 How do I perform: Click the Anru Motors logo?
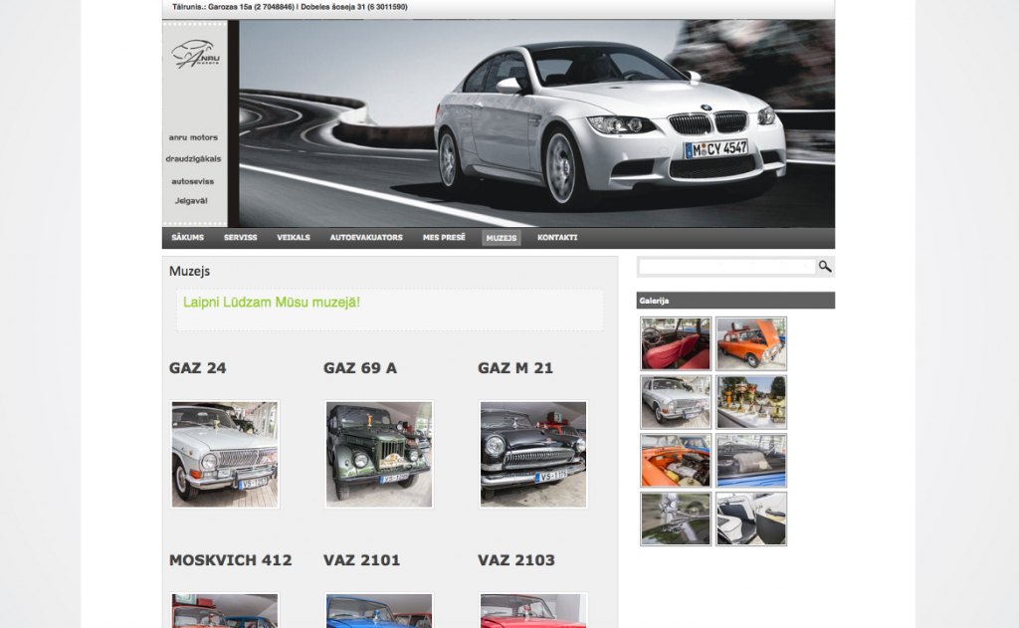(x=195, y=54)
